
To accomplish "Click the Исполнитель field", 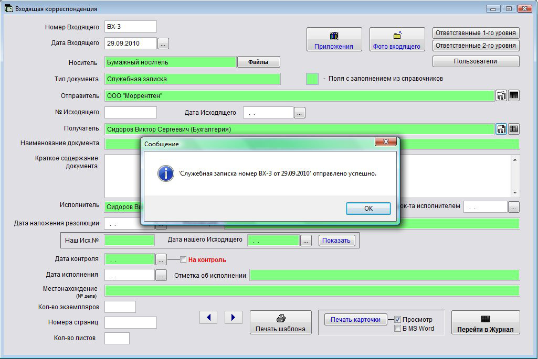I will 122,207.
